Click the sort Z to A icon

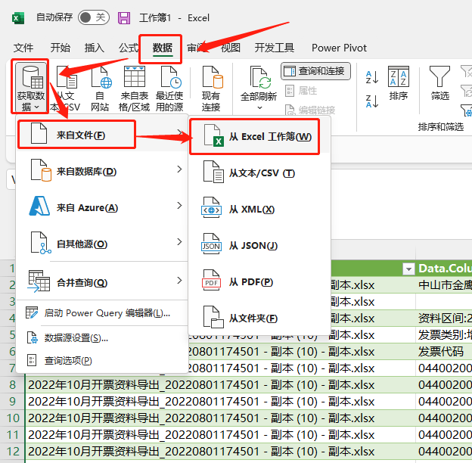[x=371, y=101]
